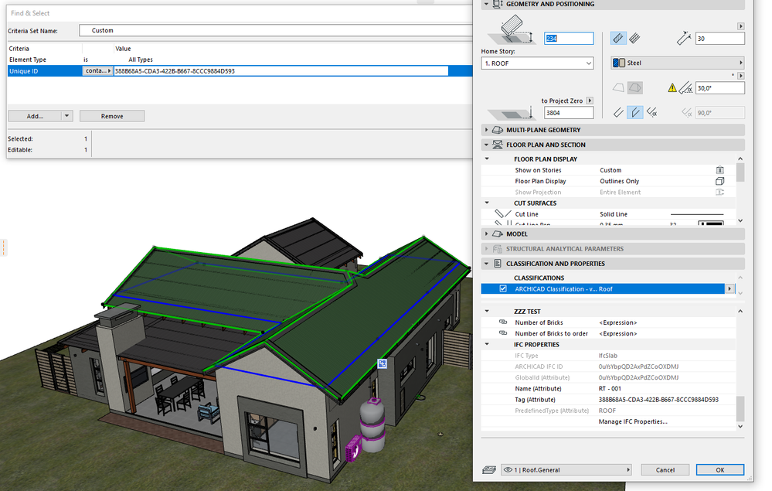Viewport: 772px width, 491px height.
Task: Click the Unique ID value input field
Action: [280, 71]
